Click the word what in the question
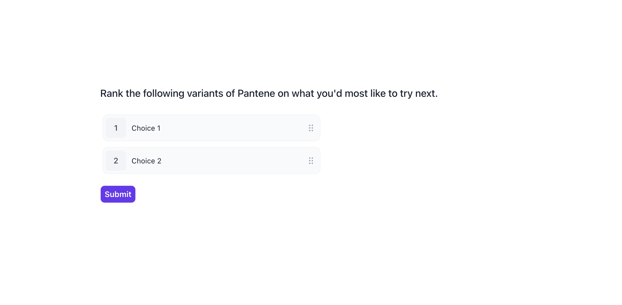Screen dimensions: 622x305 click(303, 93)
